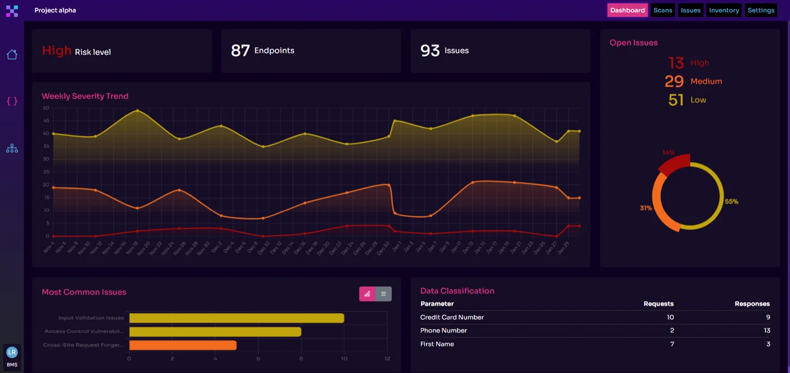Viewport: 790px width, 373px height.
Task: Click the Medium count in Open Issues
Action: 674,81
